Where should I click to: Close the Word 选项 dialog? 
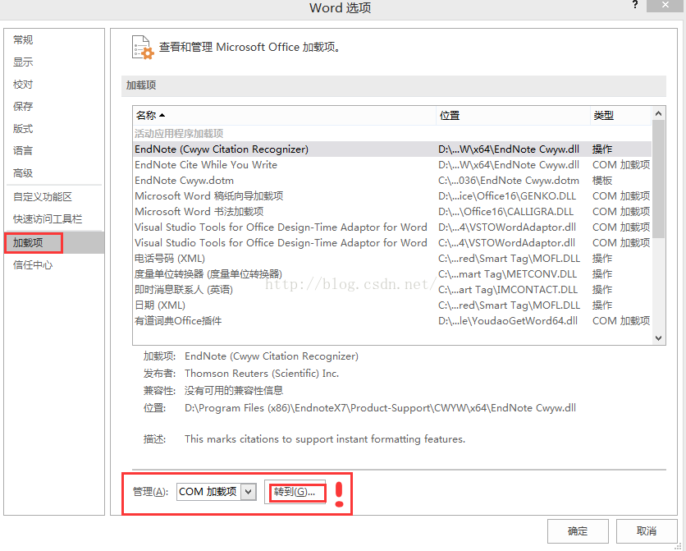click(665, 5)
